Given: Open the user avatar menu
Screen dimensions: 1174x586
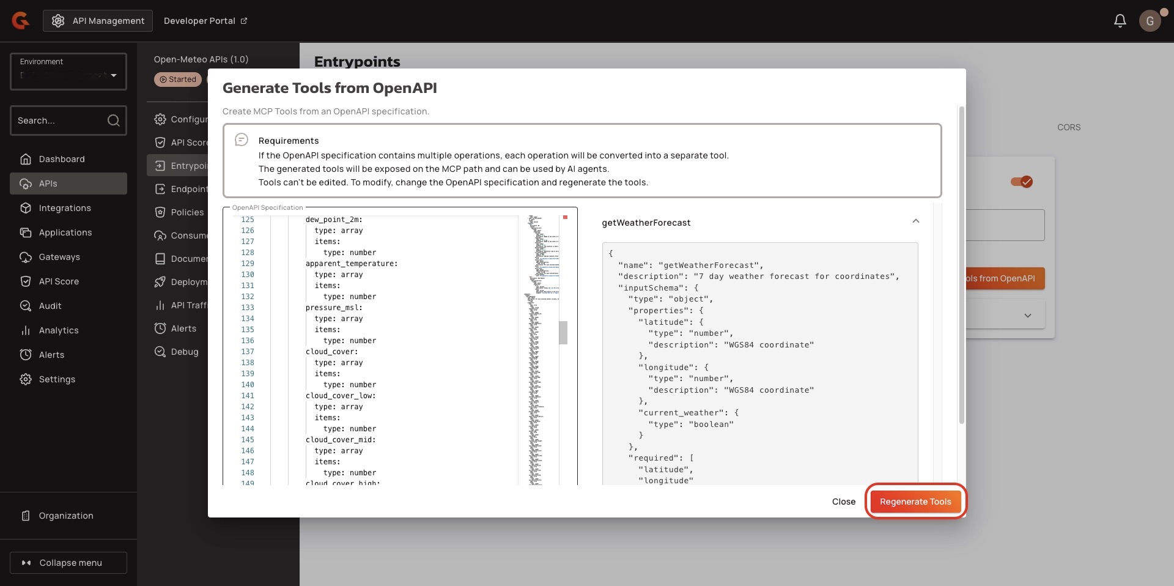Looking at the screenshot, I should pos(1150,21).
